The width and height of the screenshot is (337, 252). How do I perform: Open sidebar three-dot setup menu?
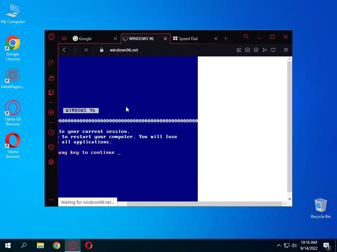(x=51, y=200)
